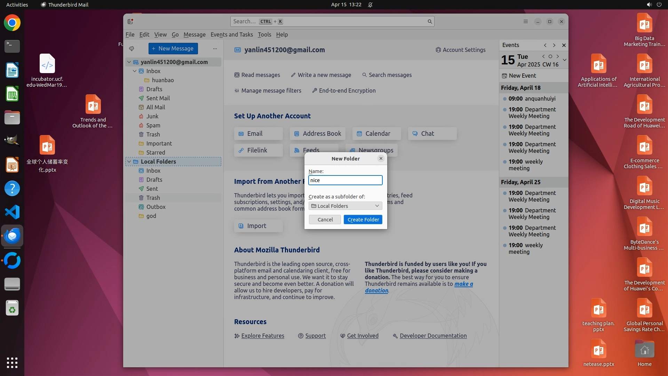Open the folder pane options ellipsis
Viewport: 668px width, 376px height.
point(215,49)
